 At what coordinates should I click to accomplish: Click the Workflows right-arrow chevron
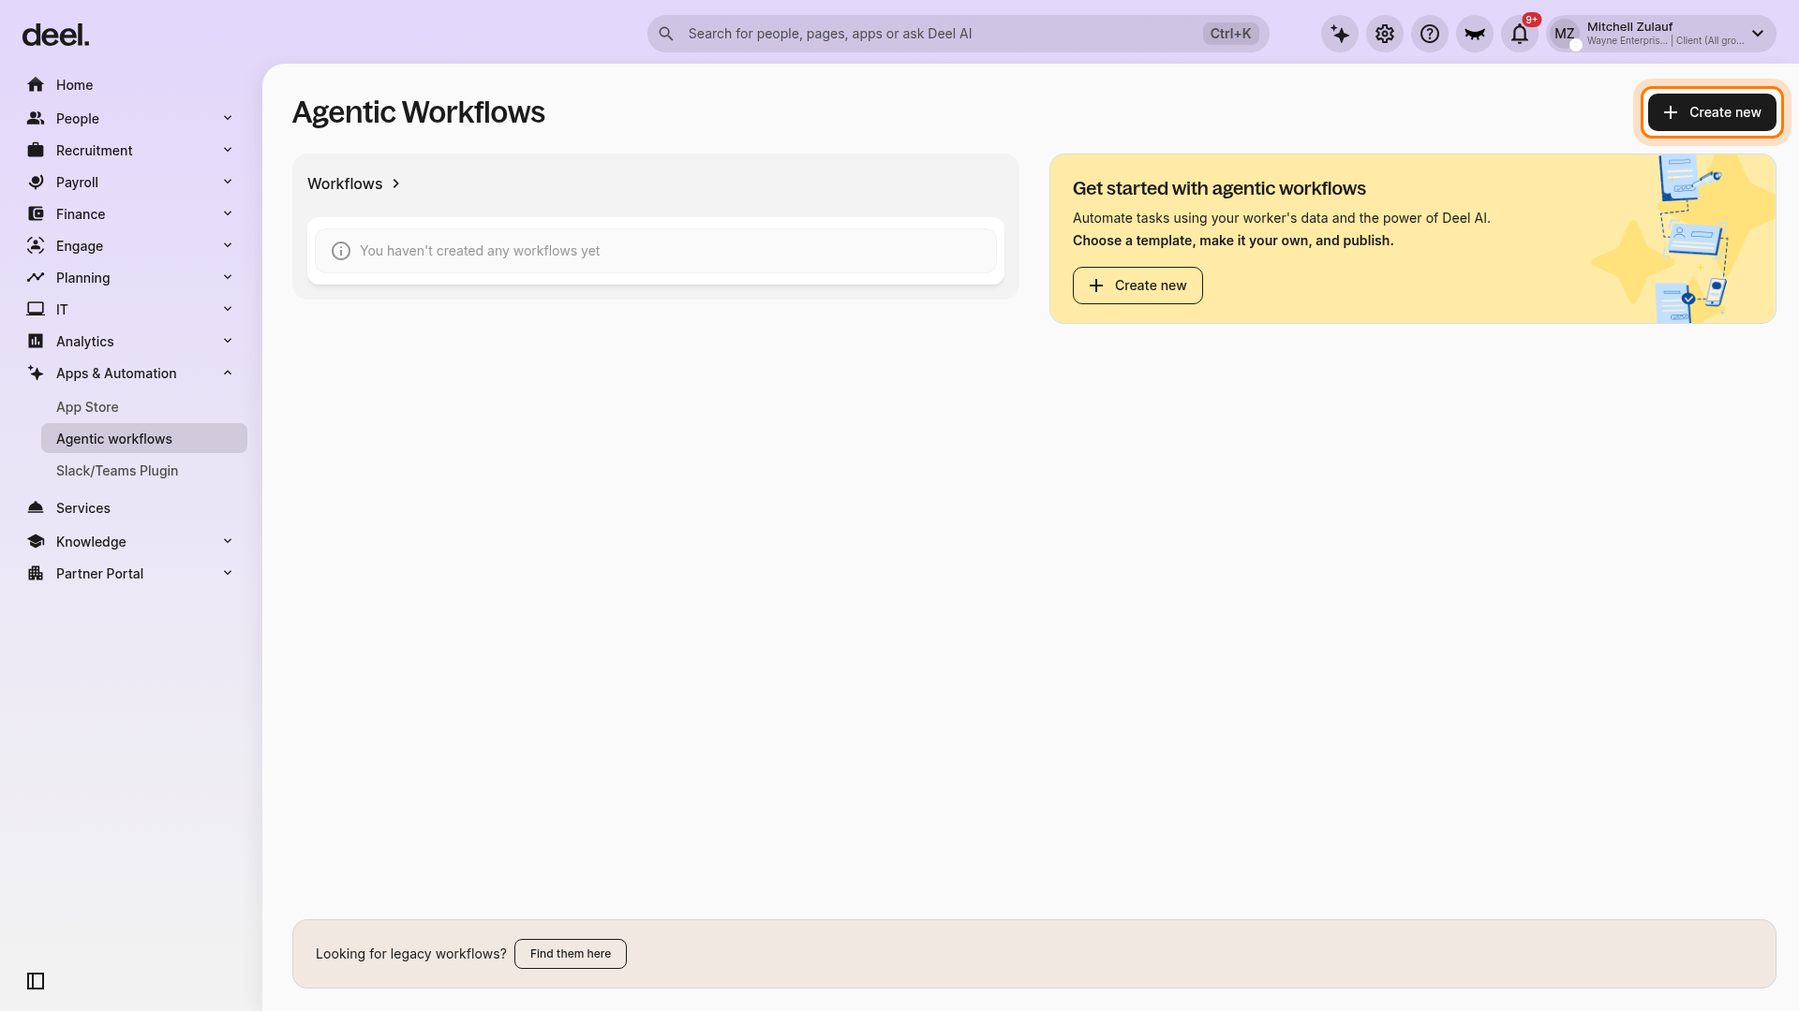point(396,183)
